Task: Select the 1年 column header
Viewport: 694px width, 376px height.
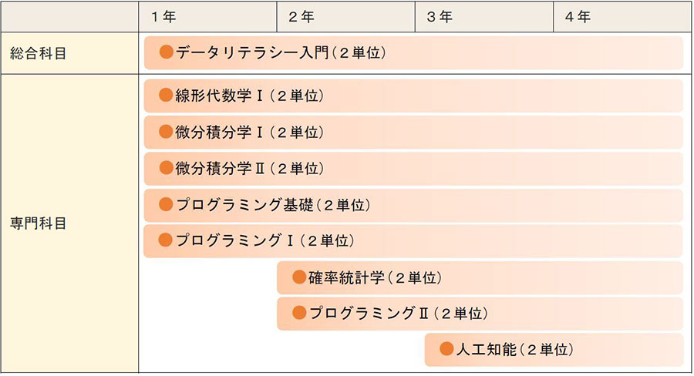Action: (x=207, y=17)
